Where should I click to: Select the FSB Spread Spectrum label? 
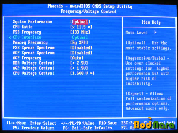pyautogui.click(x=34, y=48)
